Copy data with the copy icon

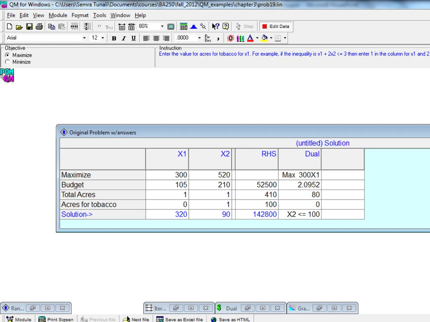click(x=52, y=26)
